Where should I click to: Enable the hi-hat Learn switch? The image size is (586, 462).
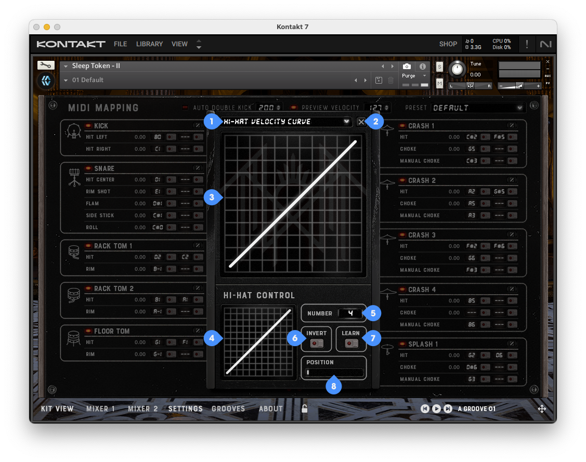tap(351, 344)
